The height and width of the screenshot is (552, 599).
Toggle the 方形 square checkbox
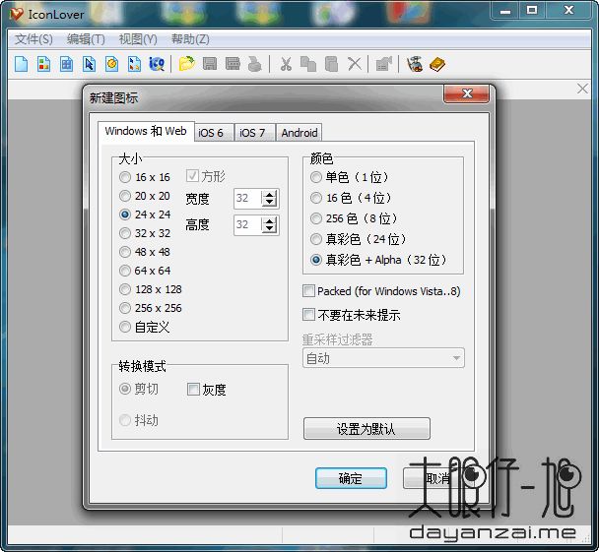[206, 176]
